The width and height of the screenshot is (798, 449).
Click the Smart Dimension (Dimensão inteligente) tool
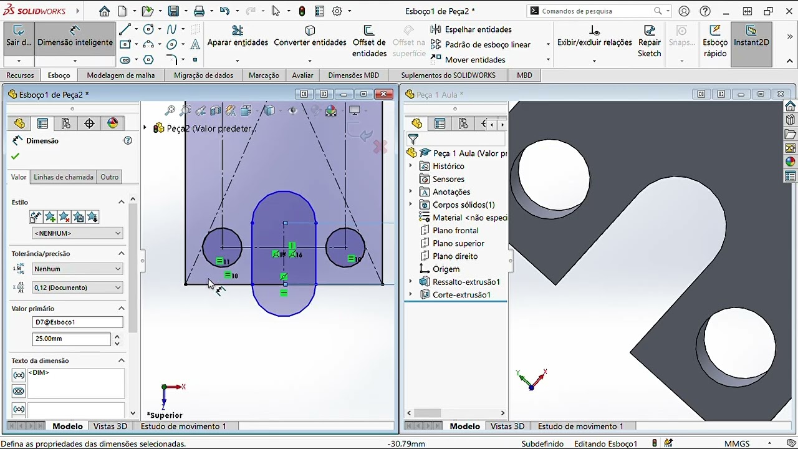click(x=75, y=37)
